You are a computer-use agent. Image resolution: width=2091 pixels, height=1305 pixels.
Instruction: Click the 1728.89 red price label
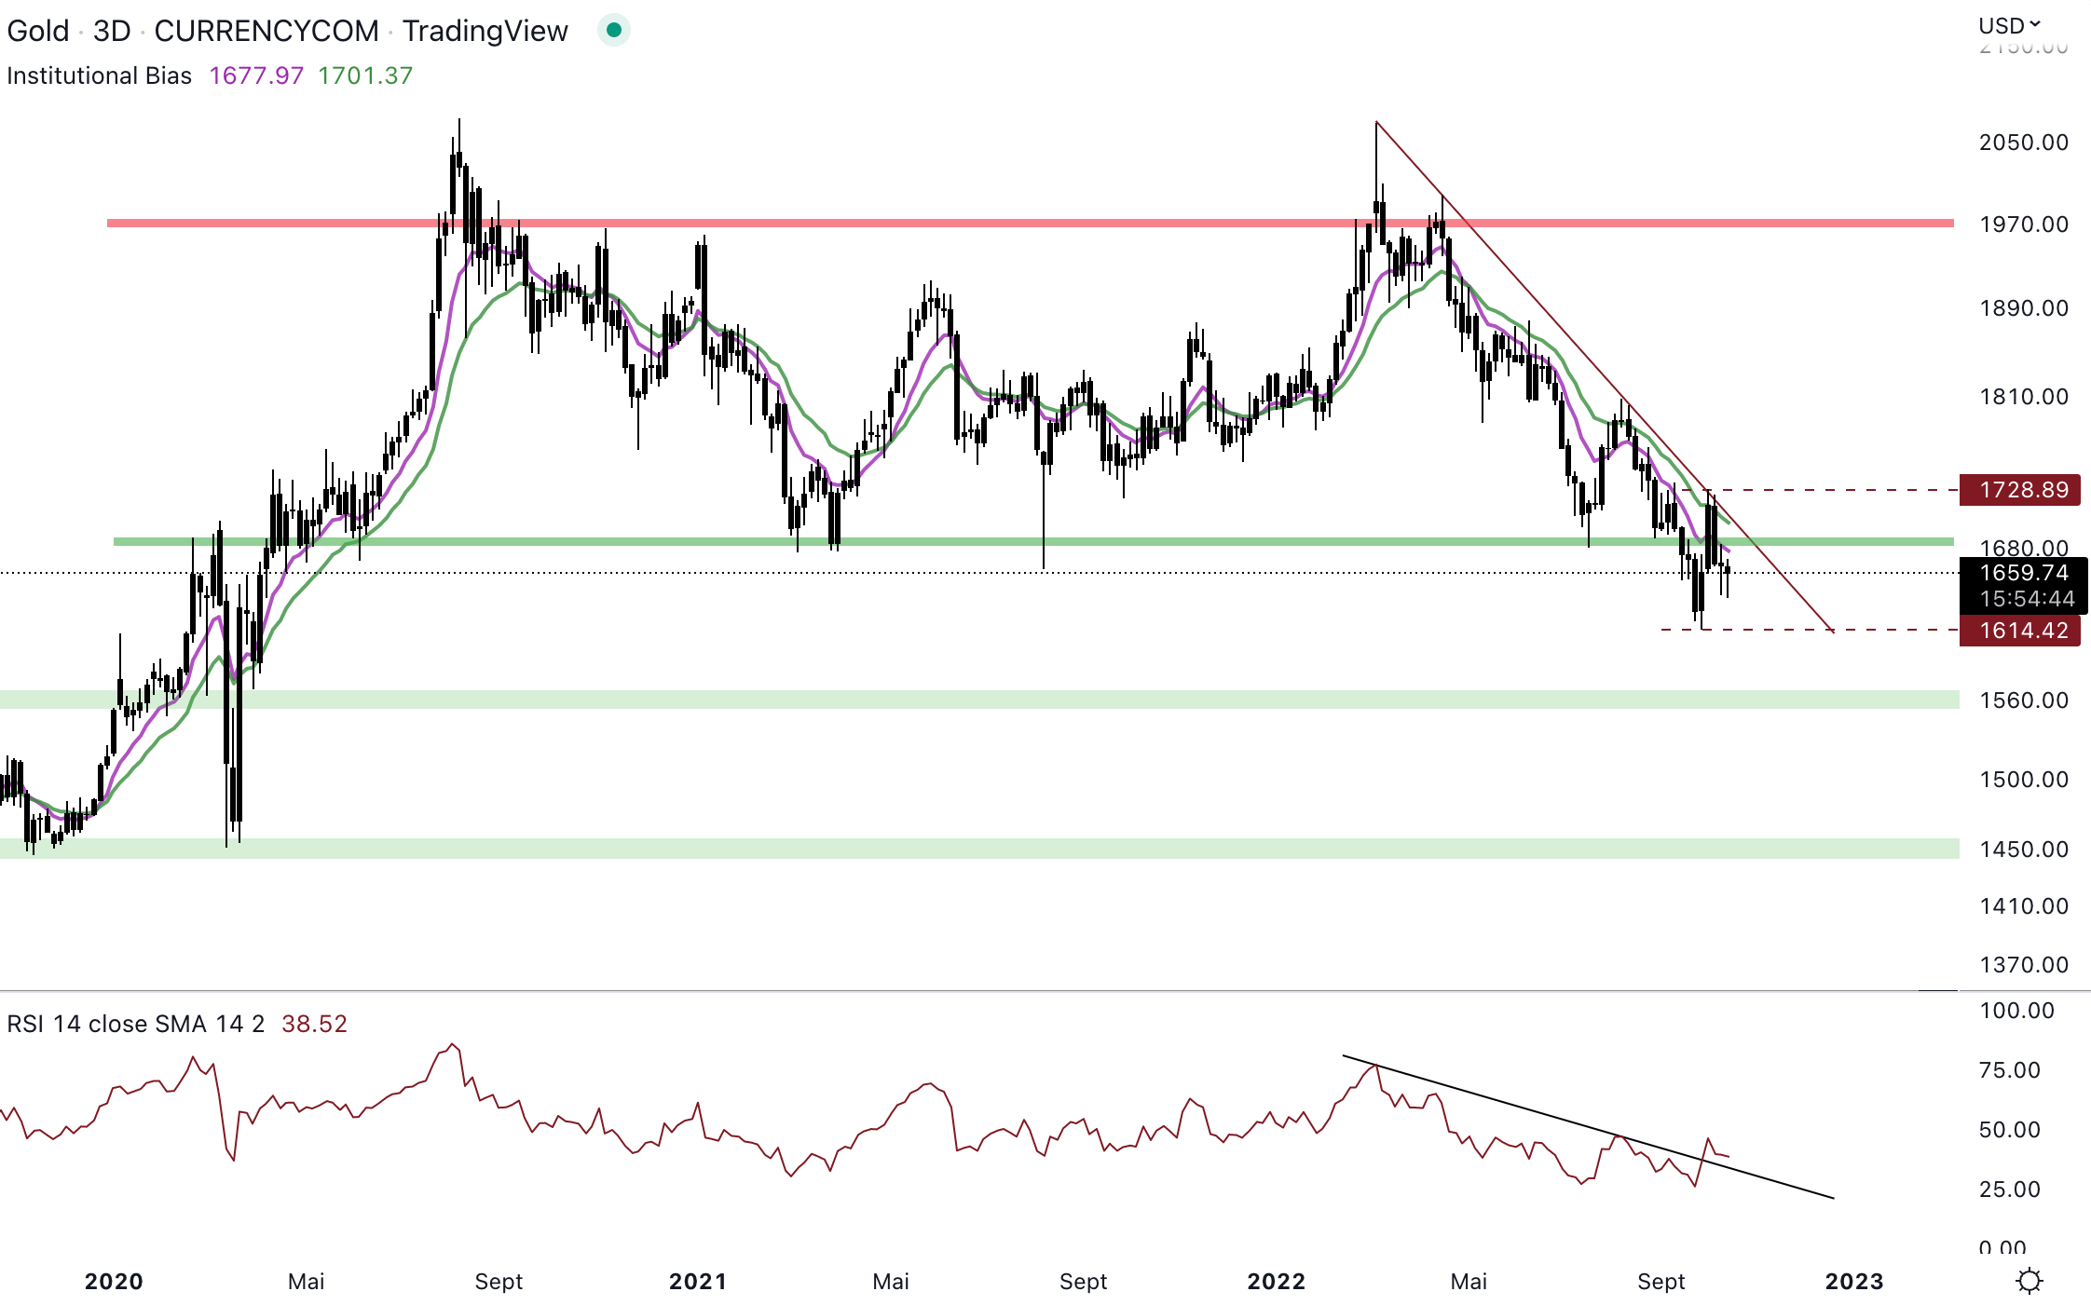click(x=2019, y=490)
